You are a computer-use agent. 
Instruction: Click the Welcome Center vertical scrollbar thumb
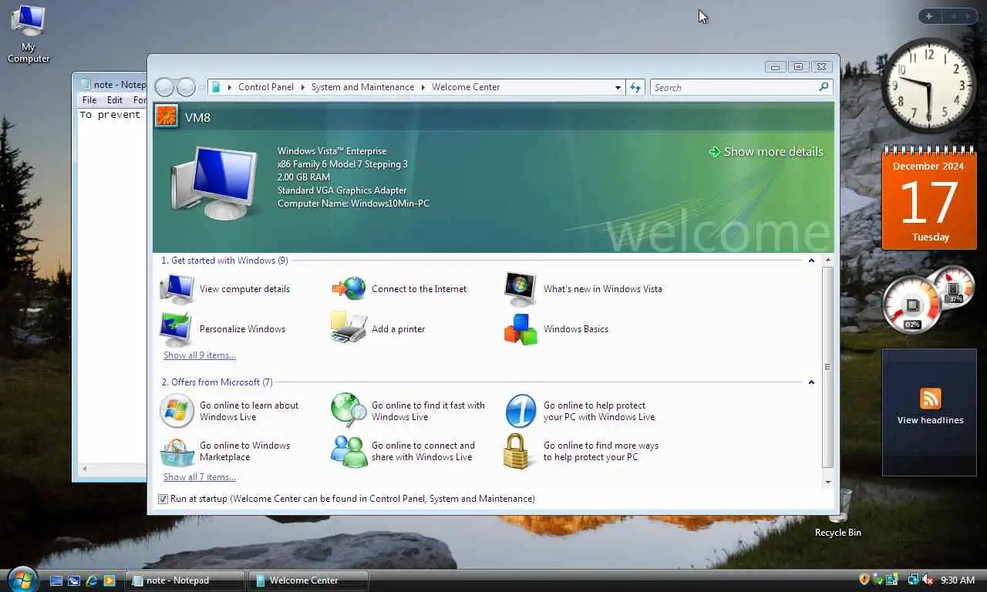tap(827, 367)
